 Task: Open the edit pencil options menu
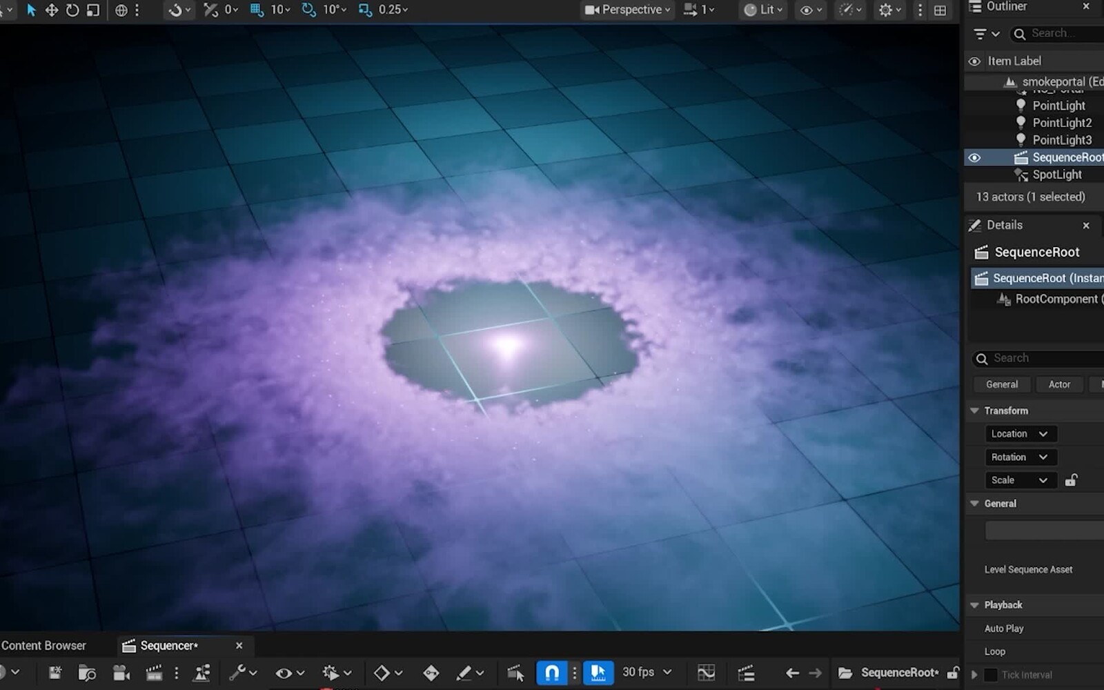coord(470,673)
